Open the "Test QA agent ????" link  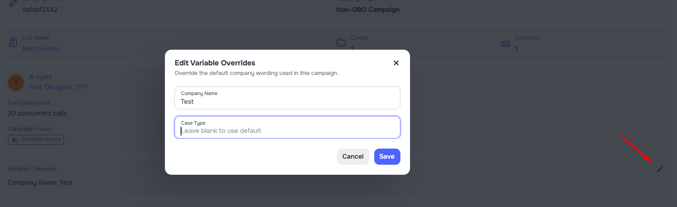pyautogui.click(x=58, y=87)
